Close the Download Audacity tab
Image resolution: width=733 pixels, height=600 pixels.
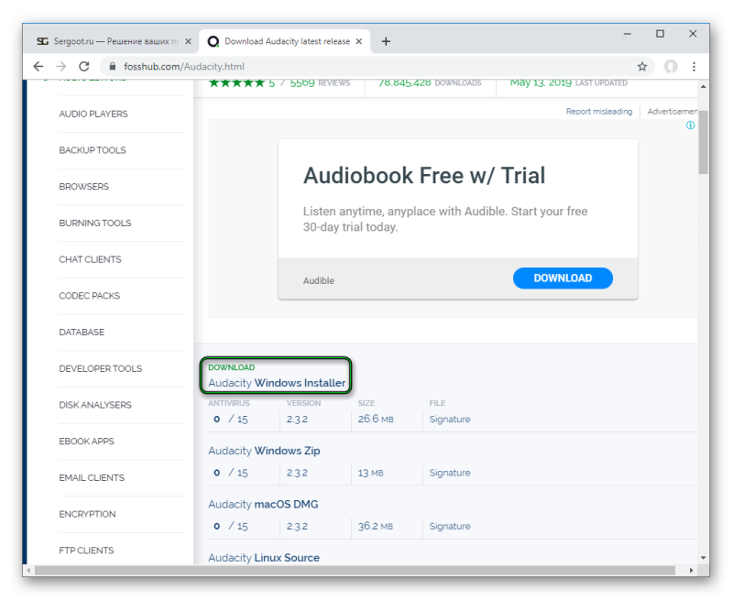click(x=358, y=41)
